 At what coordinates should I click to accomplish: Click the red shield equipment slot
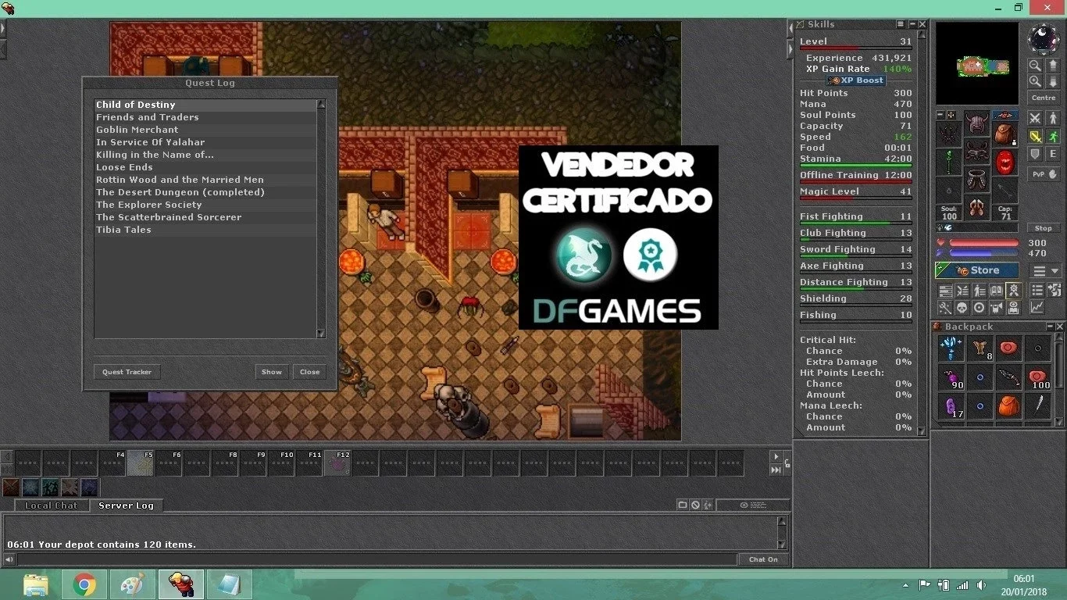[x=1005, y=162]
